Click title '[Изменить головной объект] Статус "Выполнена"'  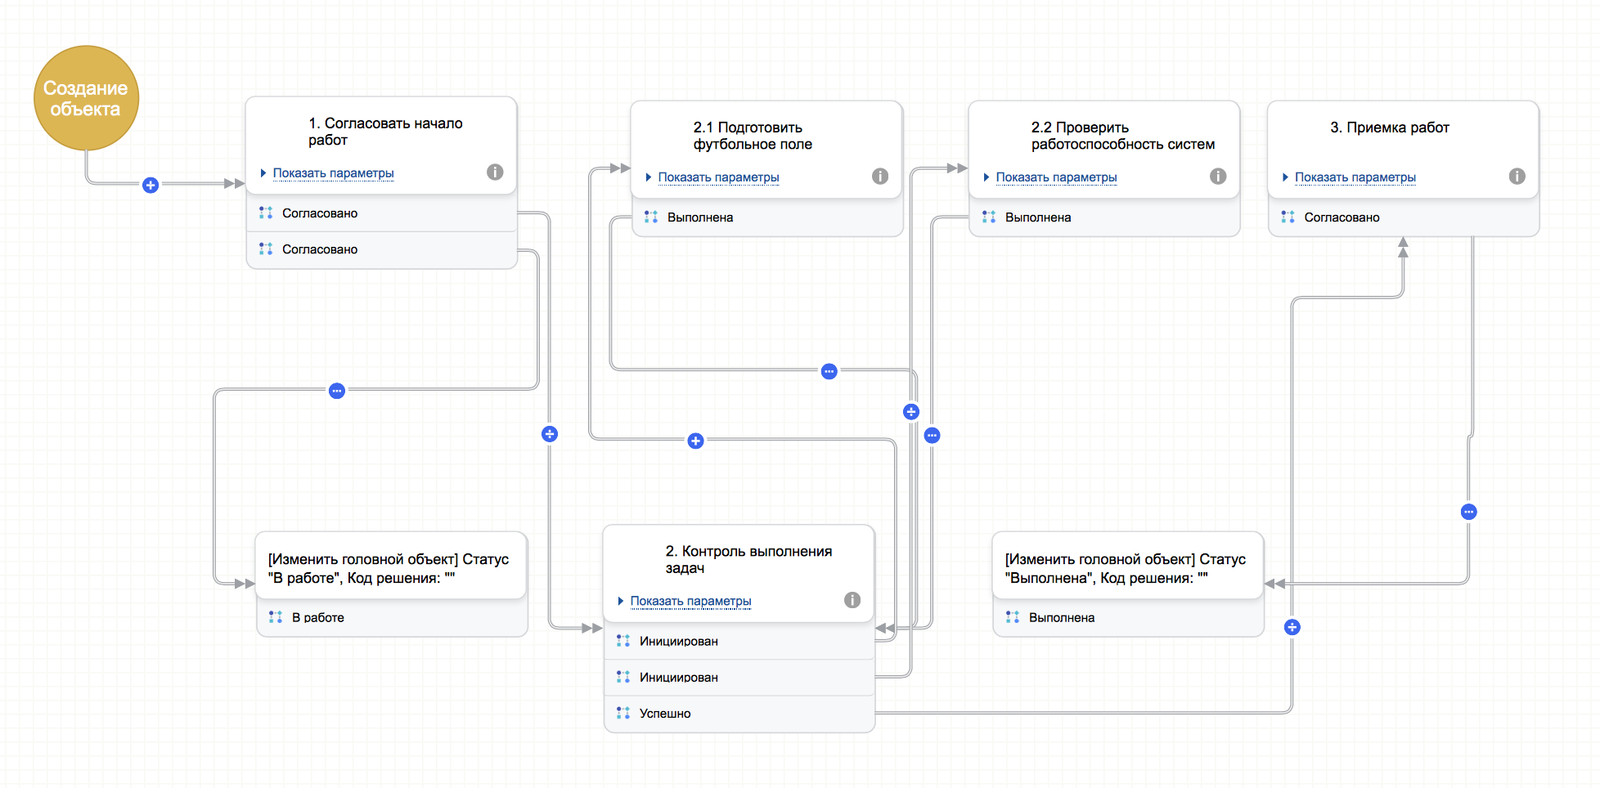(1126, 568)
